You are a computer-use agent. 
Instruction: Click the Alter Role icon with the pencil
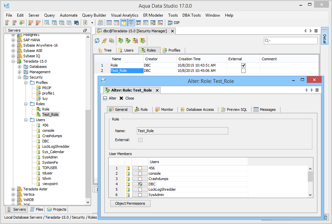click(128, 41)
